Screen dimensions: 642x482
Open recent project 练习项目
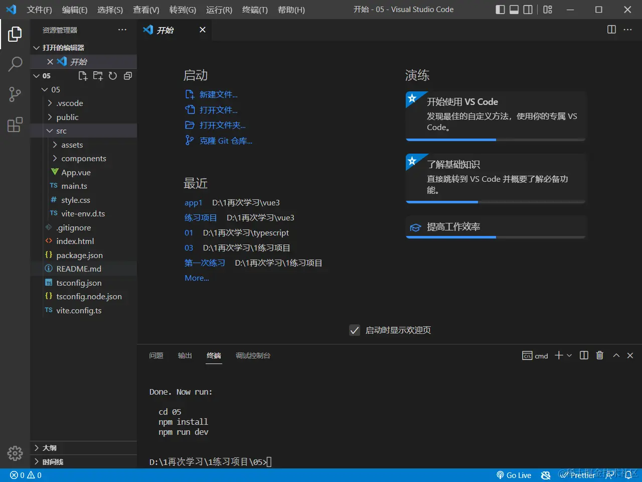(x=201, y=218)
